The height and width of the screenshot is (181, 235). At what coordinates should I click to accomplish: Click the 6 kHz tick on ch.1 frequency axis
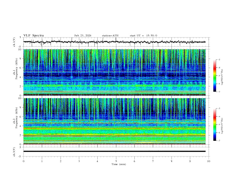(x=21, y=68)
